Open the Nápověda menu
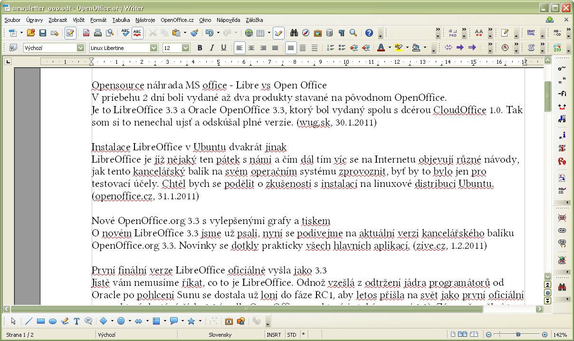Viewport: 574px width, 341px height. click(228, 20)
